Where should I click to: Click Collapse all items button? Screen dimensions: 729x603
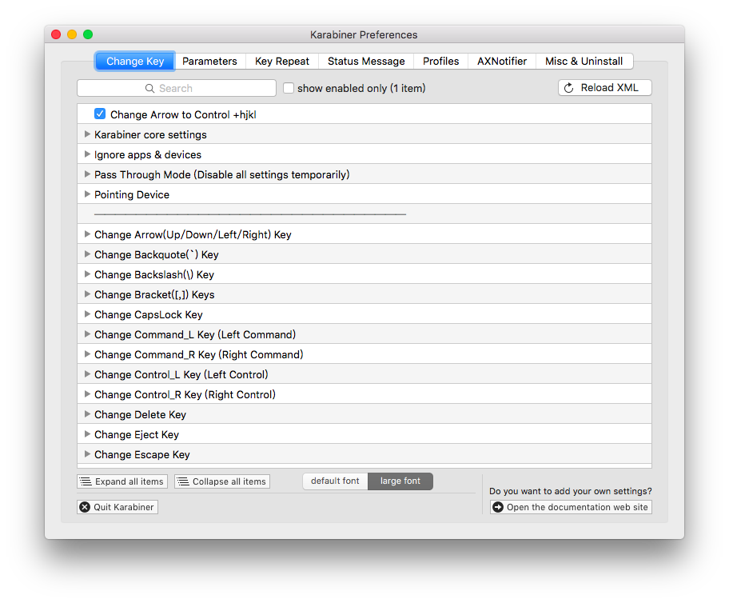(222, 481)
